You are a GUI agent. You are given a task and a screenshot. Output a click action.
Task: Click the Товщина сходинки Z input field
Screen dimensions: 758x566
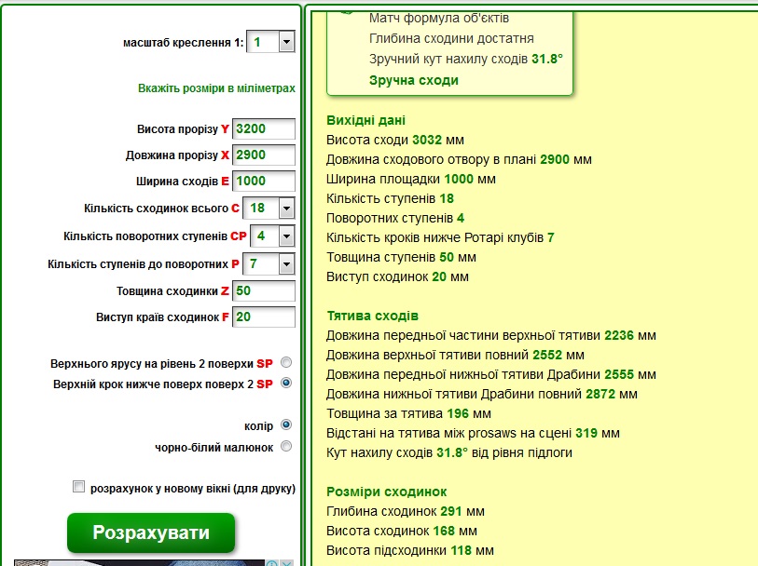[264, 290]
